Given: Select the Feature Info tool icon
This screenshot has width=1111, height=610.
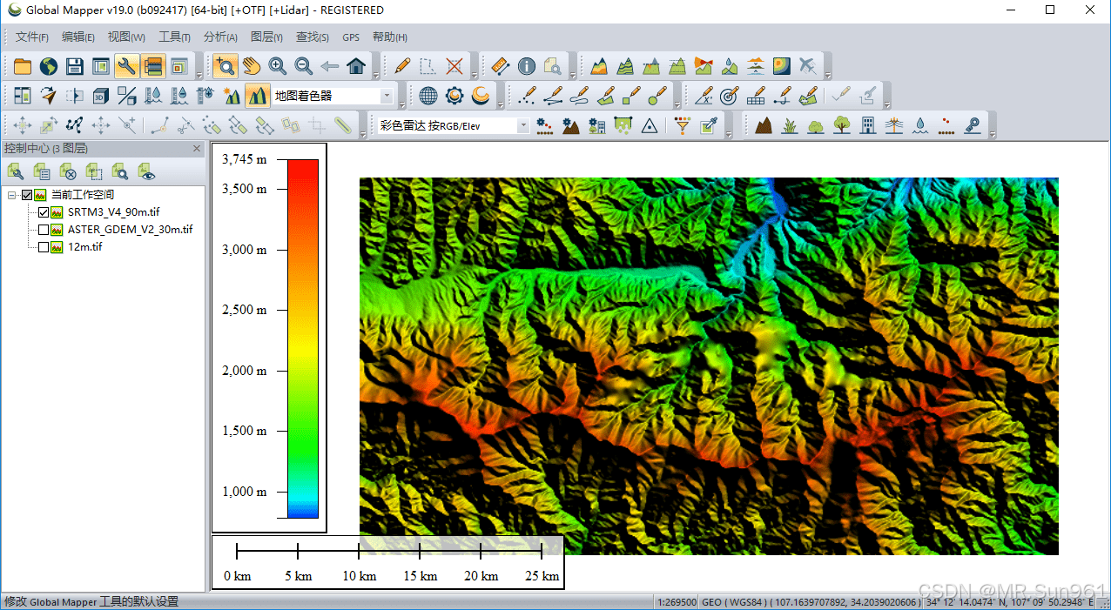Looking at the screenshot, I should pos(526,66).
